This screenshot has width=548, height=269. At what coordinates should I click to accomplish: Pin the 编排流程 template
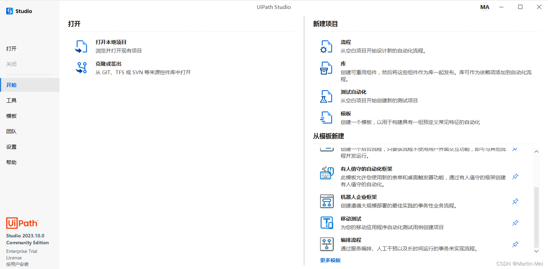click(x=515, y=244)
